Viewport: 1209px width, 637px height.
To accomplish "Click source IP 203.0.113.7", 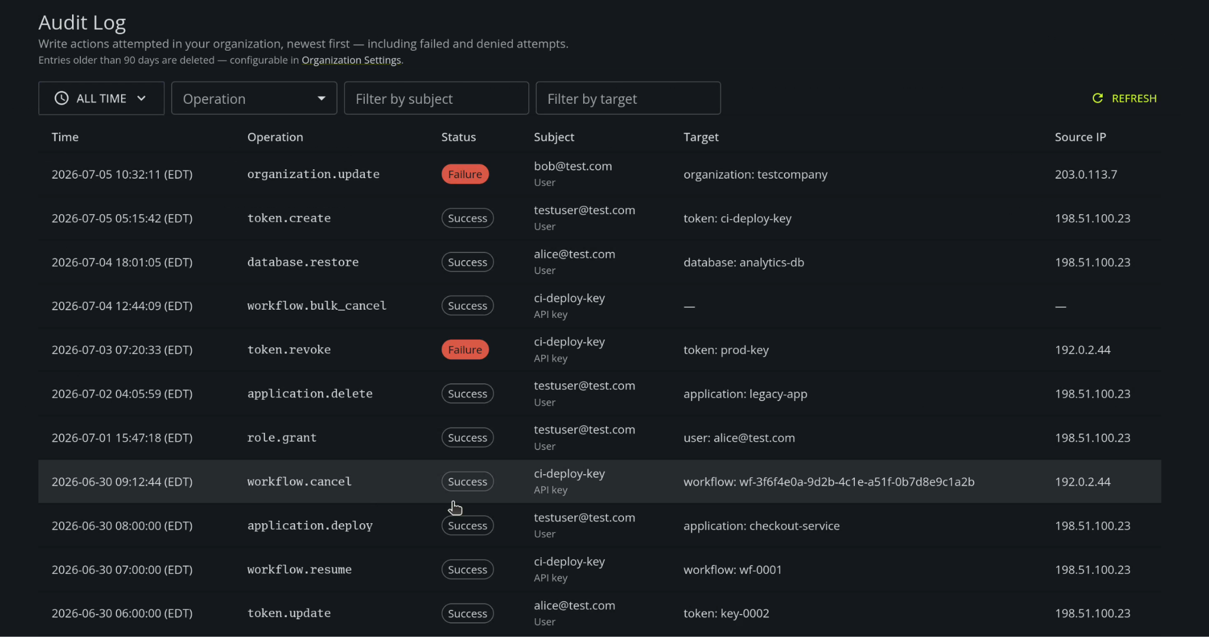I will [1086, 175].
